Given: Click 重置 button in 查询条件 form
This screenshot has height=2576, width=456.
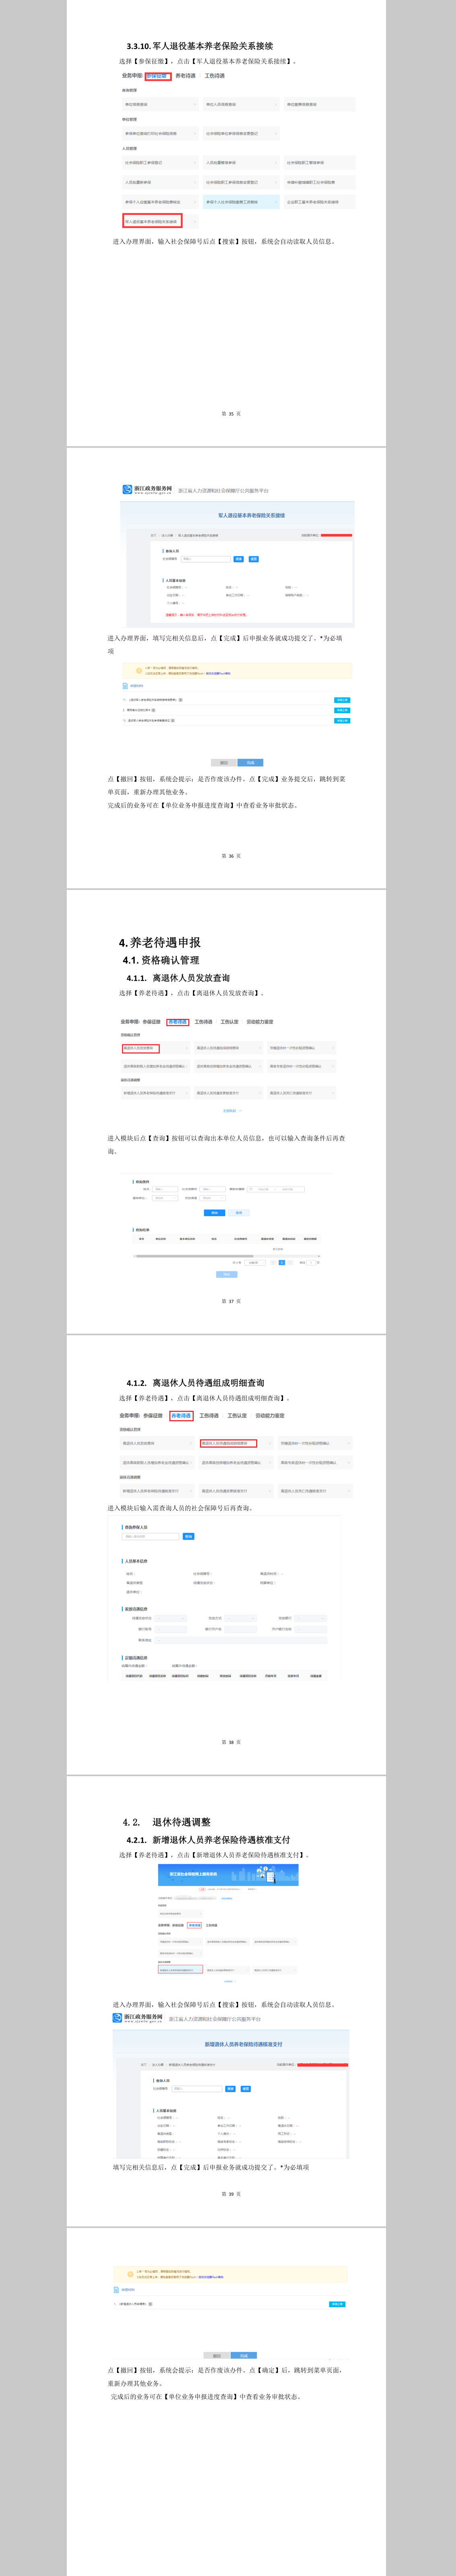Looking at the screenshot, I should 238,1212.
